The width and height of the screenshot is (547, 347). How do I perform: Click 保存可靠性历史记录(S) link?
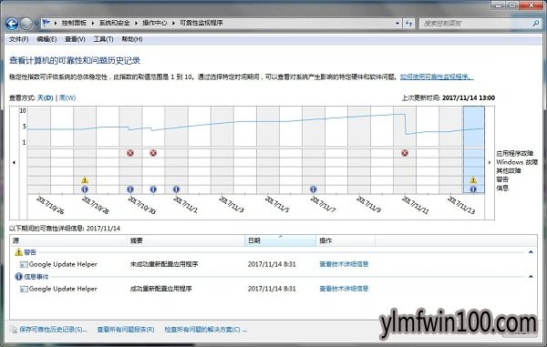[x=53, y=329]
